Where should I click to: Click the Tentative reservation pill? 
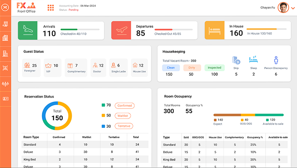pyautogui.click(x=124, y=126)
